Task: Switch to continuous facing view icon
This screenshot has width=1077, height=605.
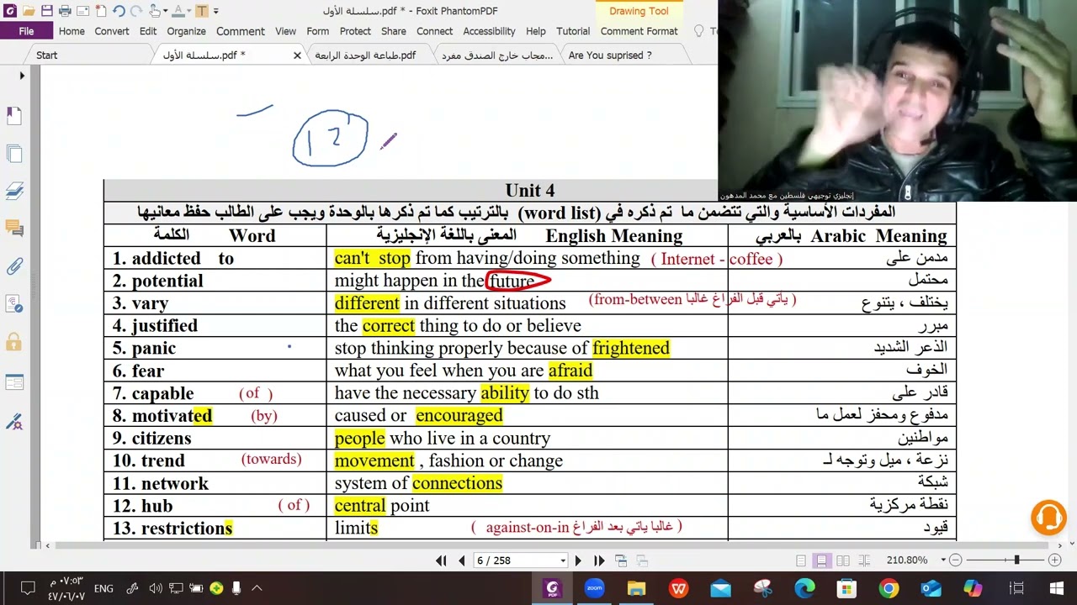Action: pos(863,560)
